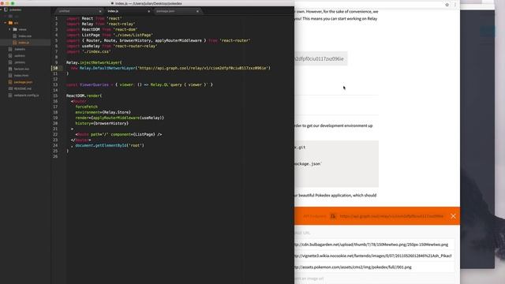Switch to the package.json tab
Screen dimensions: 505x284
point(176,11)
